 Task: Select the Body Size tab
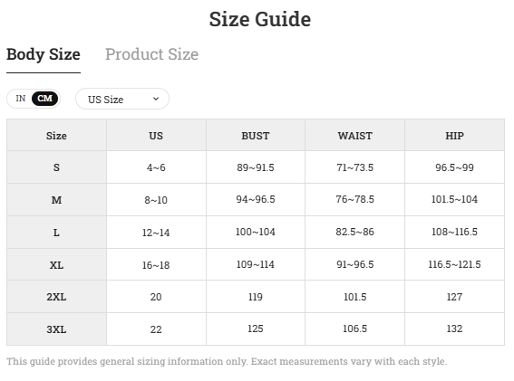(x=44, y=54)
